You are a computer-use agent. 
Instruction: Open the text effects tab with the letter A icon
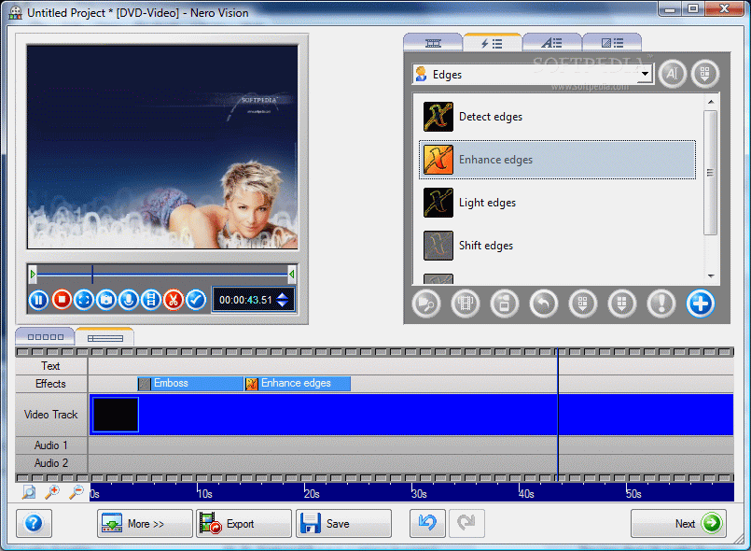point(551,43)
